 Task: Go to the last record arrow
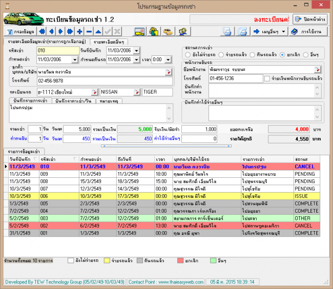(x=70, y=31)
